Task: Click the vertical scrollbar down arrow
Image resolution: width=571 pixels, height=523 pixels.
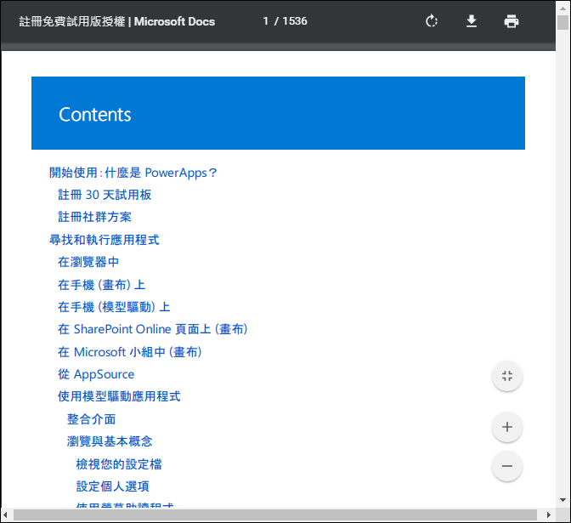Action: pyautogui.click(x=563, y=500)
